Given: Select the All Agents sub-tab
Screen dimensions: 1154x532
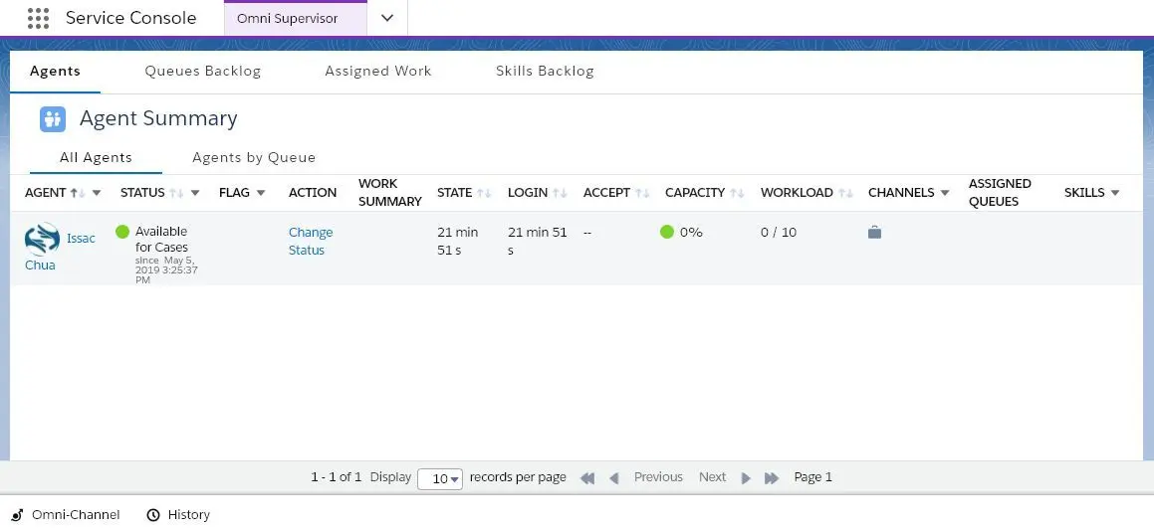Looking at the screenshot, I should (96, 157).
